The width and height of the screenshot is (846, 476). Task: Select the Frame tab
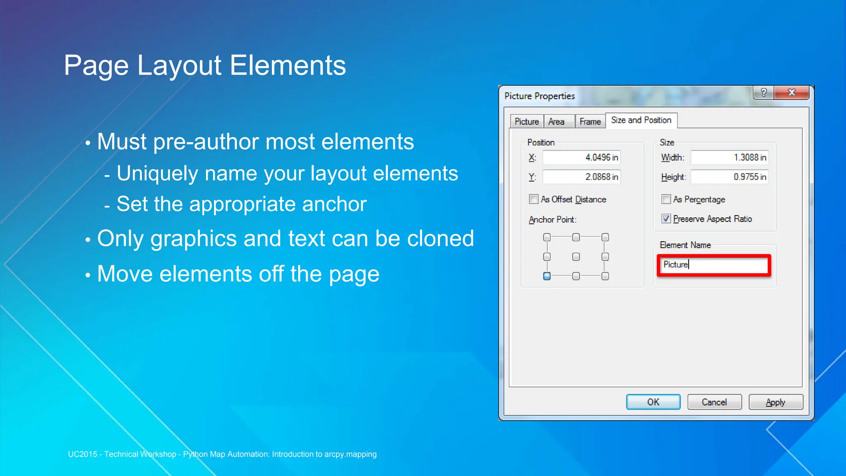point(590,121)
